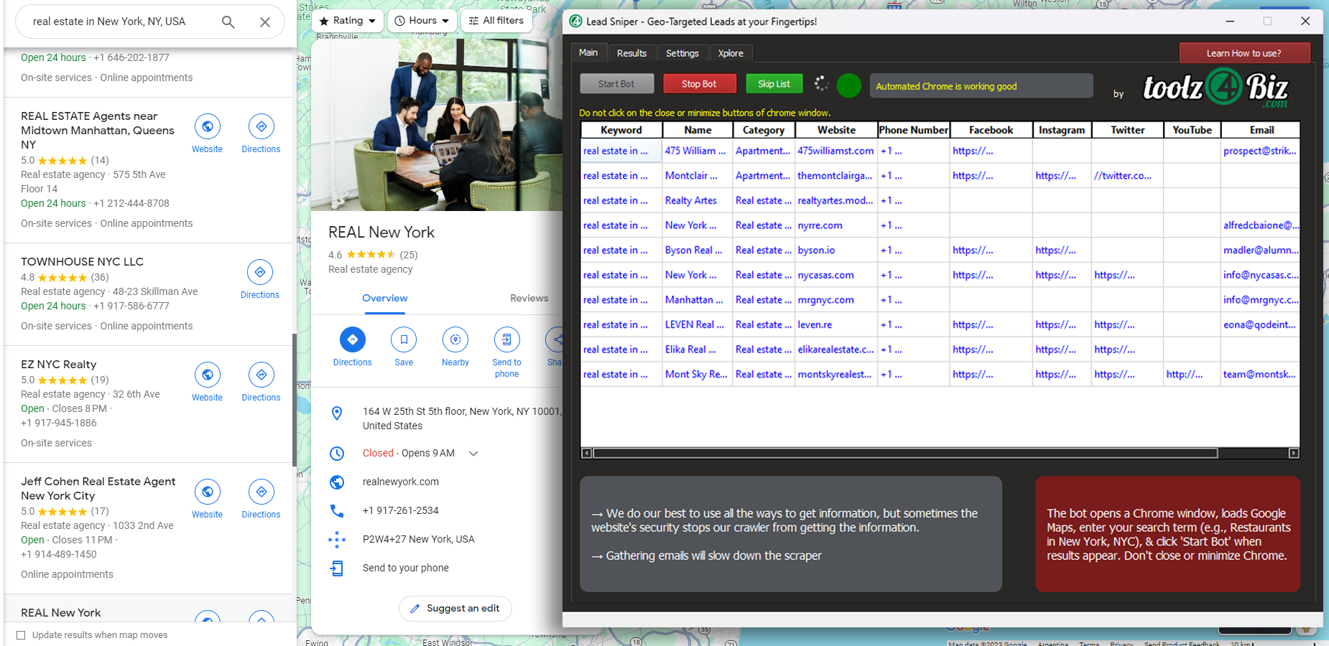Select the Reviews tab for REAL New York
Viewport: 1329px width, 646px height.
(529, 299)
